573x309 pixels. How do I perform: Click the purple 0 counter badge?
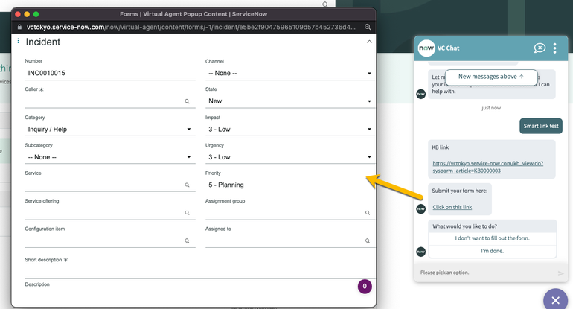point(365,287)
